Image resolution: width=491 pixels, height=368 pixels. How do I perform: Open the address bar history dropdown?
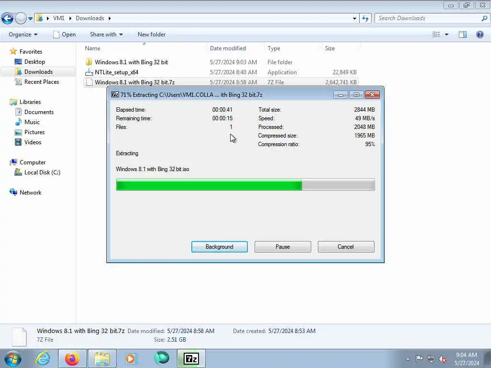tap(354, 19)
